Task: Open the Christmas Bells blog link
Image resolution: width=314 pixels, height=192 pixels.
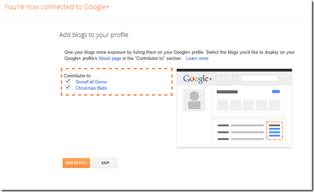Action: [x=91, y=88]
